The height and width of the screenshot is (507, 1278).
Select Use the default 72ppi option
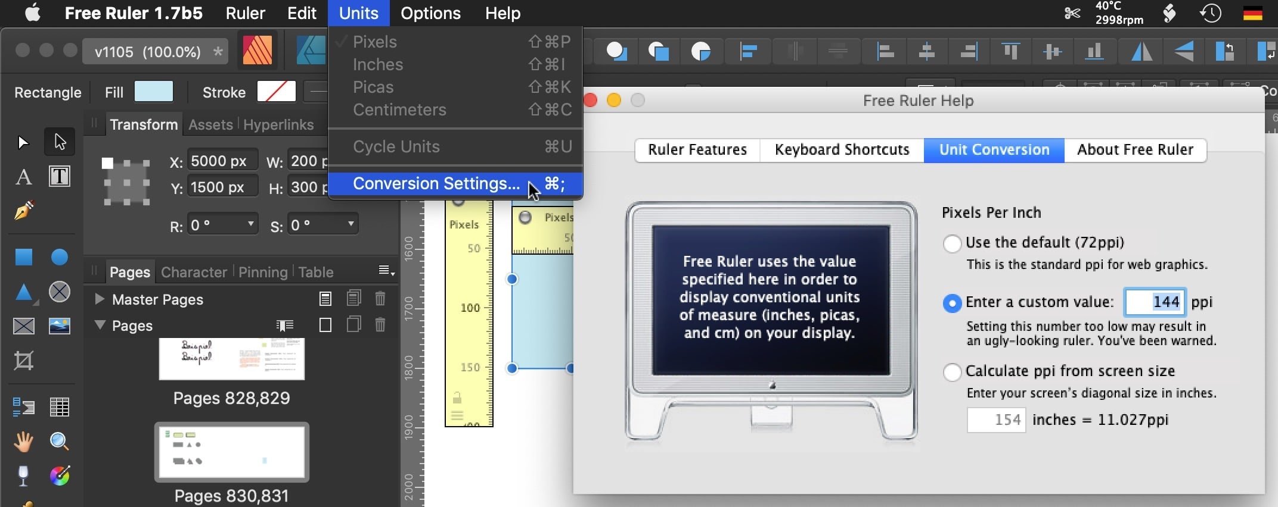pos(952,243)
